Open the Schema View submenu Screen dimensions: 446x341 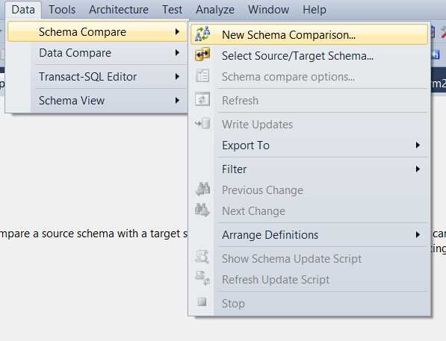coord(97,101)
